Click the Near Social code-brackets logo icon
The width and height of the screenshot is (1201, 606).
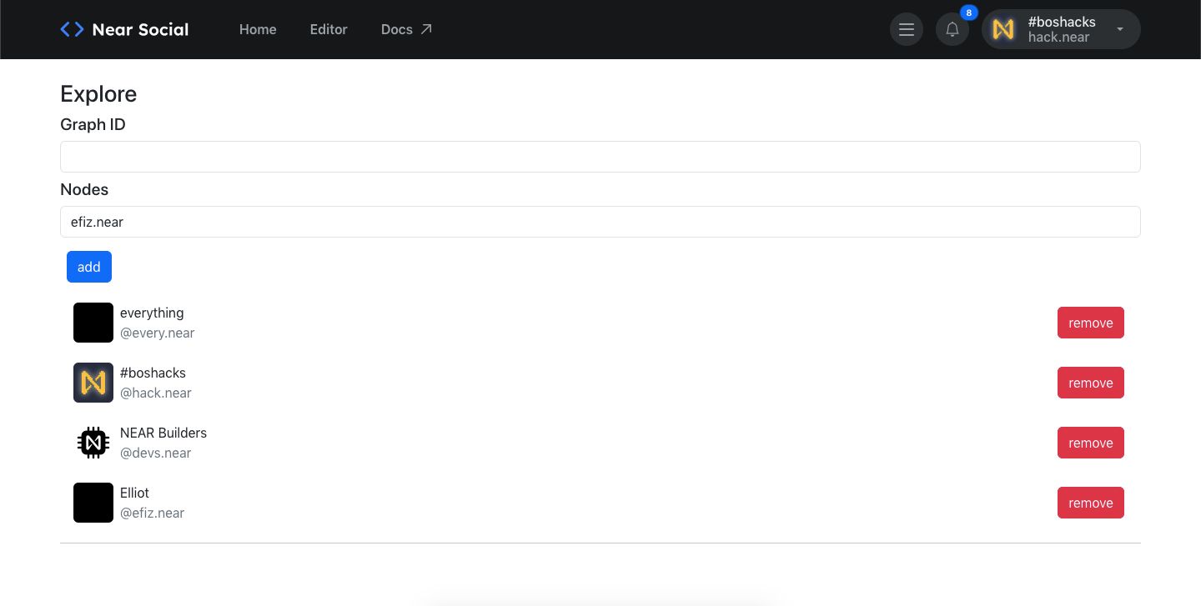[73, 29]
